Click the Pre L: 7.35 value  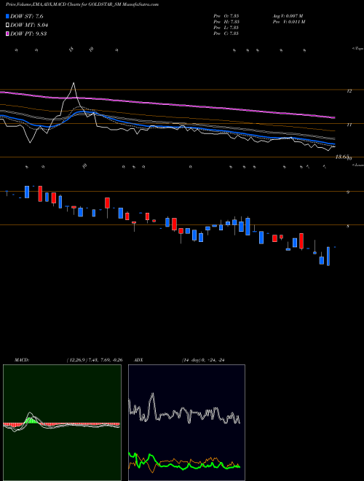tap(226, 28)
